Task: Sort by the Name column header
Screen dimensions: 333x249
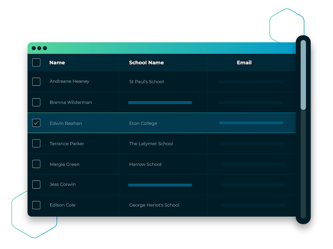Action: click(x=57, y=62)
